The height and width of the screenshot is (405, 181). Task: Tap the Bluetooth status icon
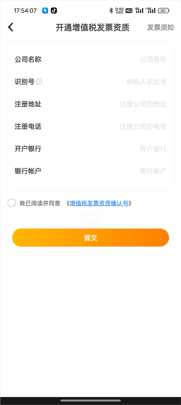pyautogui.click(x=111, y=11)
